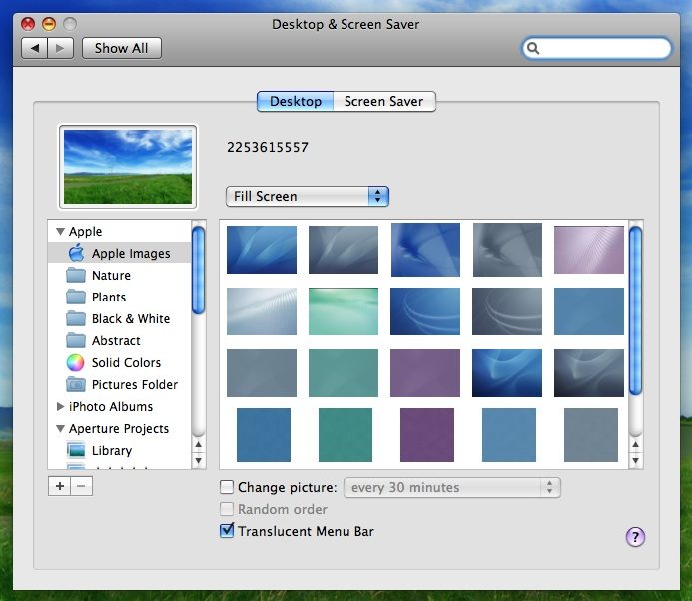The height and width of the screenshot is (601, 692).
Task: Expand the iPhoto Albums triangle
Action: [61, 407]
